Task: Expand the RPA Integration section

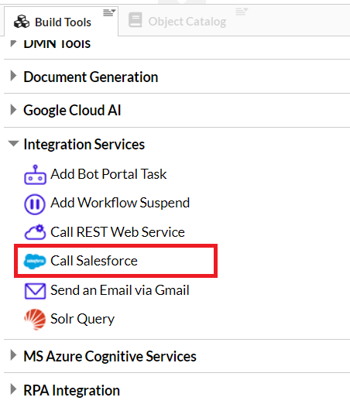Action: [x=13, y=389]
